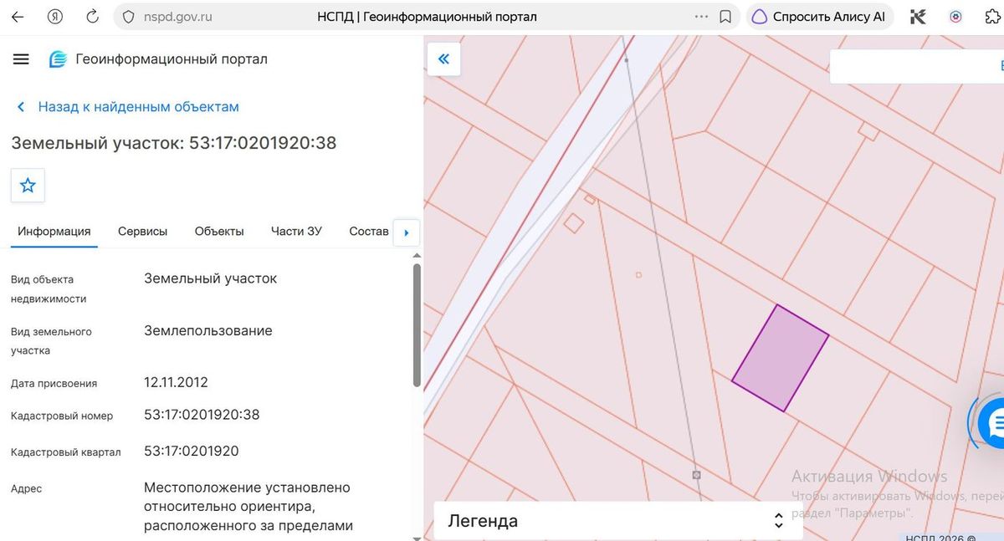
Task: Bookmark this page with the bookmark icon
Action: [726, 17]
